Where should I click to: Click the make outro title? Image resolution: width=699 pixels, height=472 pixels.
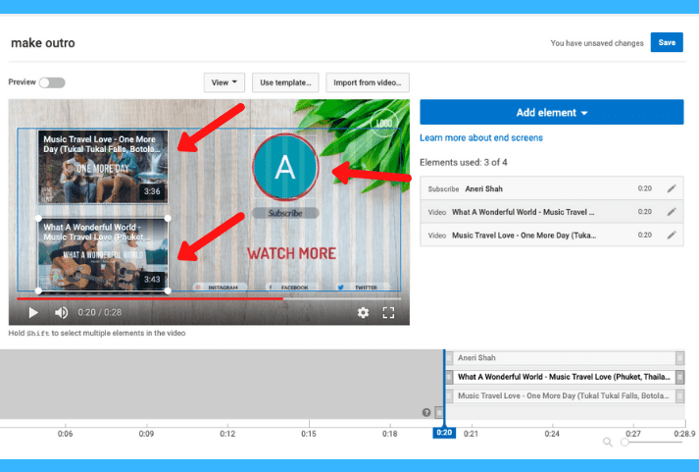pos(43,43)
